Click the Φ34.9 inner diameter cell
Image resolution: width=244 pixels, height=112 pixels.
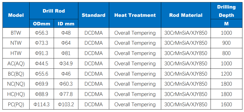tap(66, 64)
